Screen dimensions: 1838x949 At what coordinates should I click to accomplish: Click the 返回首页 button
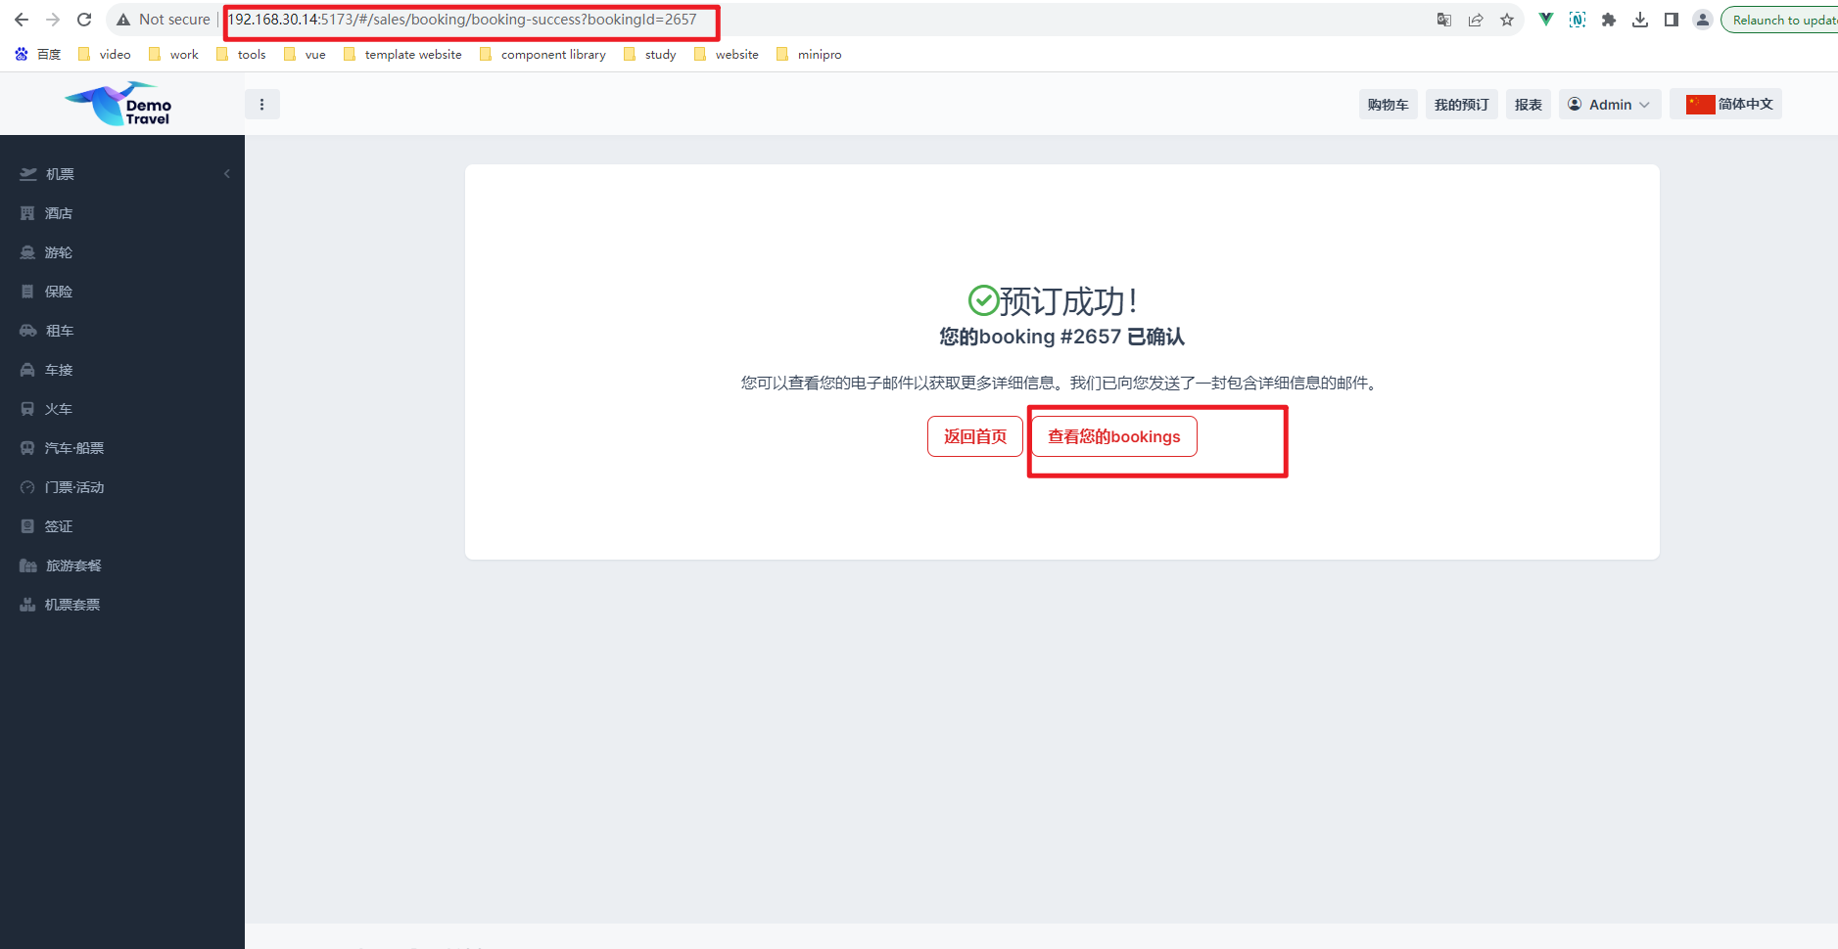point(974,436)
